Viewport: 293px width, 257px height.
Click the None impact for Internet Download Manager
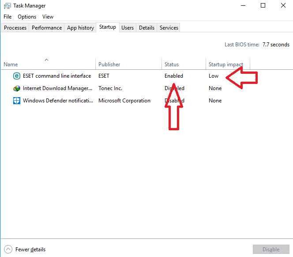[215, 88]
